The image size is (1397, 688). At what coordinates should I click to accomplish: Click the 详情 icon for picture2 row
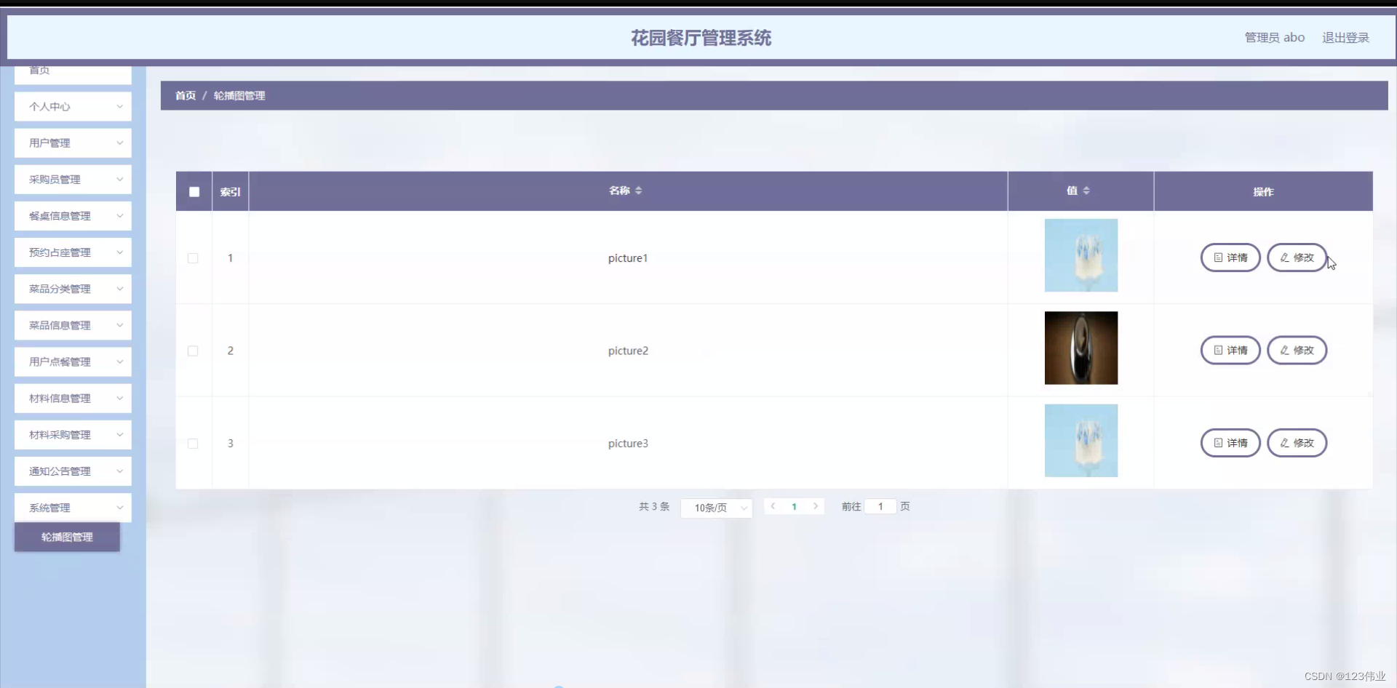tap(1219, 350)
